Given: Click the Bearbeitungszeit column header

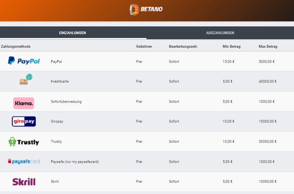Looking at the screenshot, I should click(183, 47).
